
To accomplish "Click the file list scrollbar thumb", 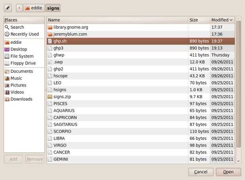I will click(x=238, y=84).
